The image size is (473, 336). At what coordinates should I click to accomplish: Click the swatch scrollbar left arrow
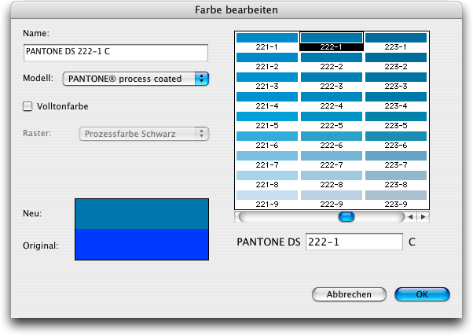[x=410, y=216]
